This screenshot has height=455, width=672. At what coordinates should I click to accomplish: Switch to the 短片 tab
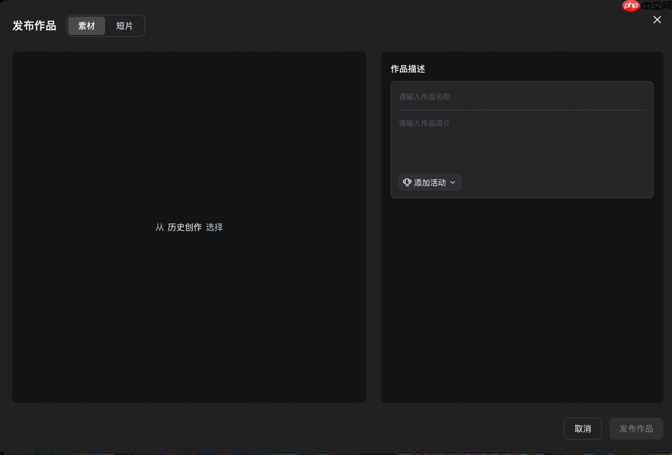click(125, 26)
